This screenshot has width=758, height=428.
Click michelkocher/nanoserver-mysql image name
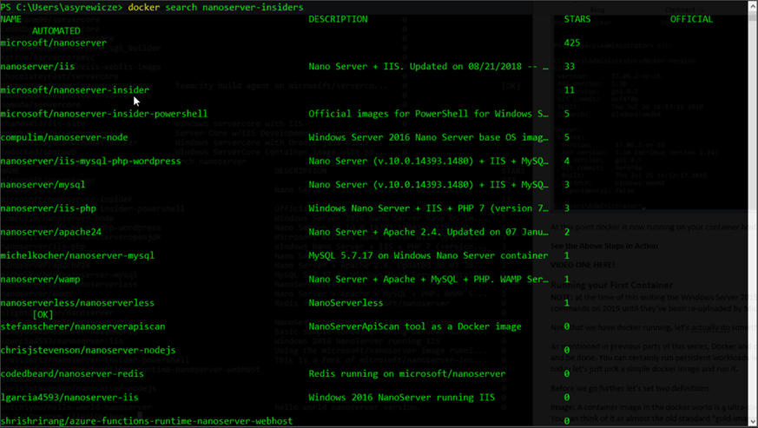77,256
